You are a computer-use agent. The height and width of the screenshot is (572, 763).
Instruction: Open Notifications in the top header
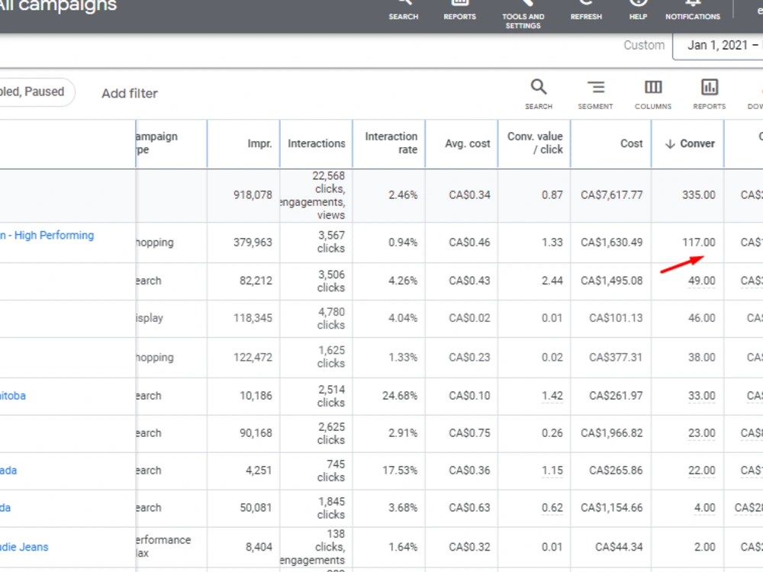pos(693,11)
